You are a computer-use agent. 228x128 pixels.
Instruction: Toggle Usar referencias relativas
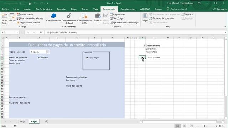pyautogui.click(x=30, y=18)
